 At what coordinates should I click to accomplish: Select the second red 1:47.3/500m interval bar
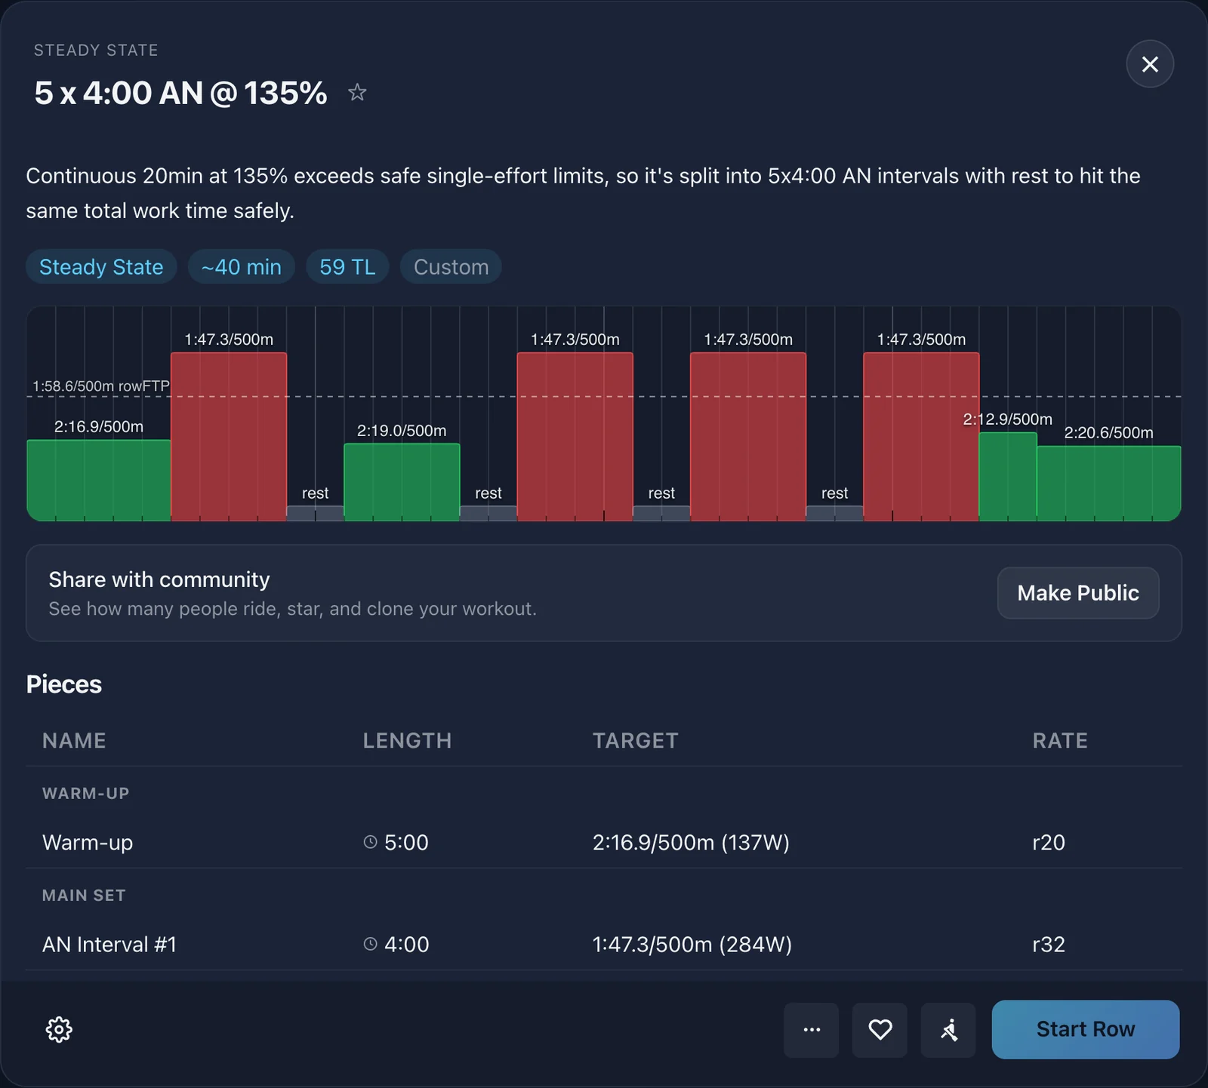575,437
